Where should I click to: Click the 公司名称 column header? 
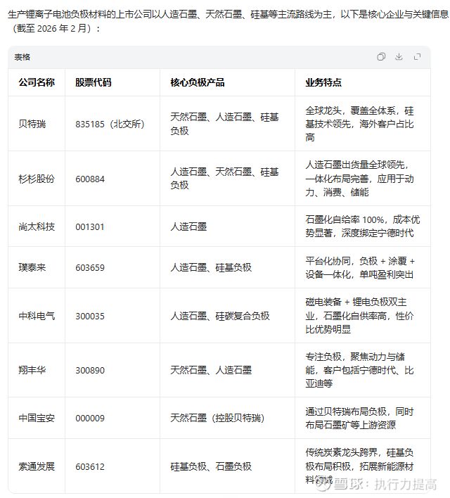tap(37, 82)
